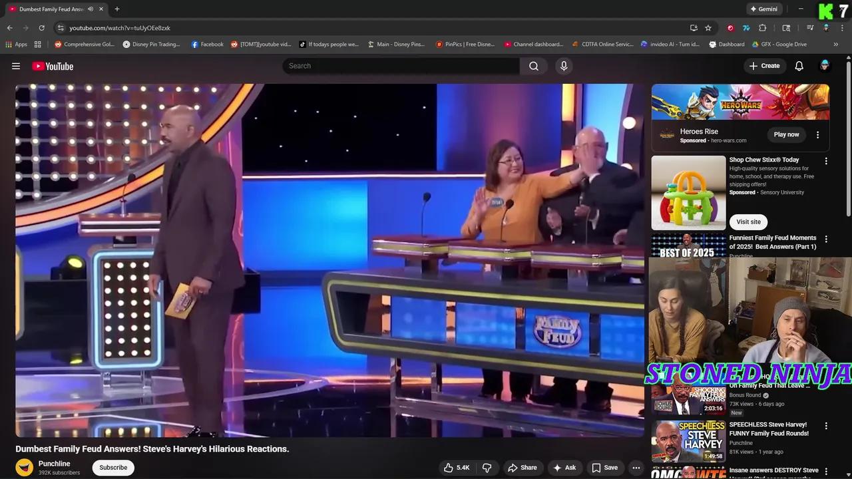The width and height of the screenshot is (852, 479).
Task: Open the browser extensions puzzle icon
Action: (763, 28)
